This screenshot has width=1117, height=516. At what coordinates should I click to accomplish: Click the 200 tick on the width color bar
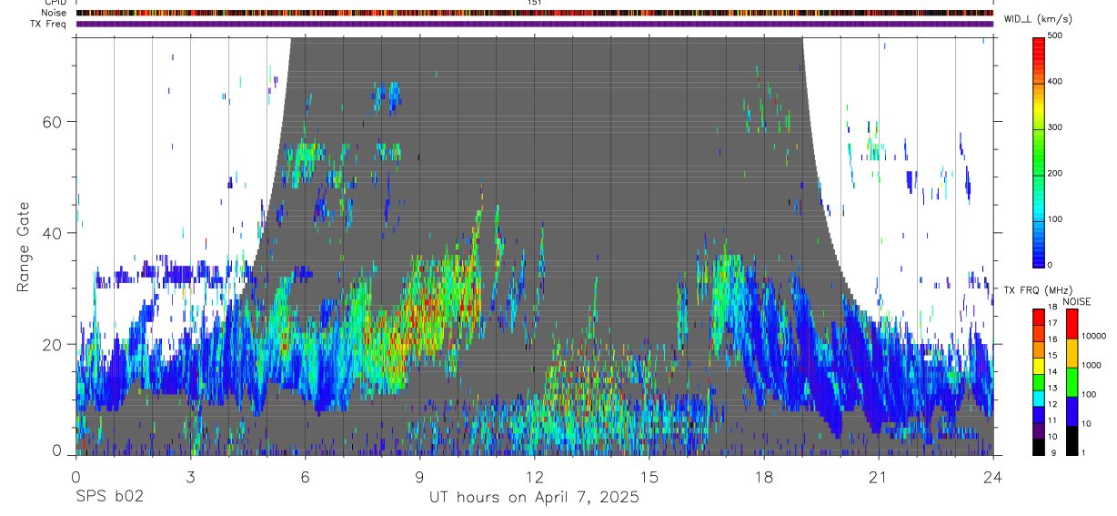pos(1056,174)
